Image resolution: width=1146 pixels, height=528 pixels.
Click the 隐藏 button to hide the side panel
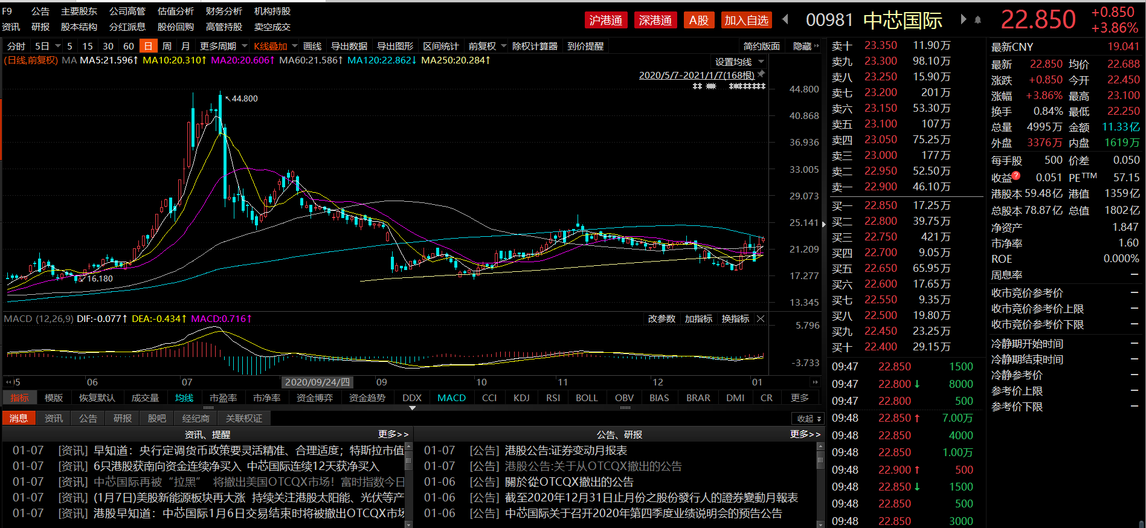[806, 46]
